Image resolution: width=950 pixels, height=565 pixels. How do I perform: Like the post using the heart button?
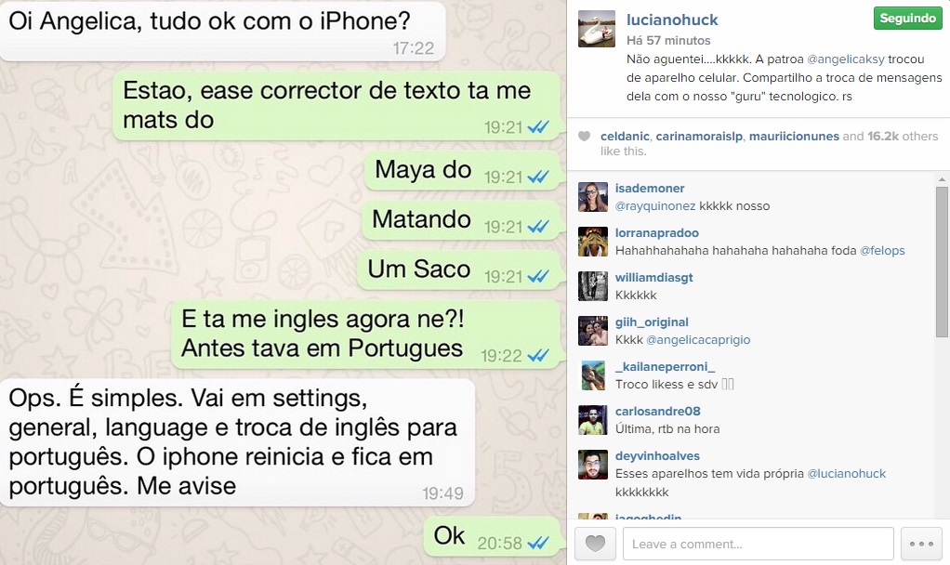coord(595,544)
